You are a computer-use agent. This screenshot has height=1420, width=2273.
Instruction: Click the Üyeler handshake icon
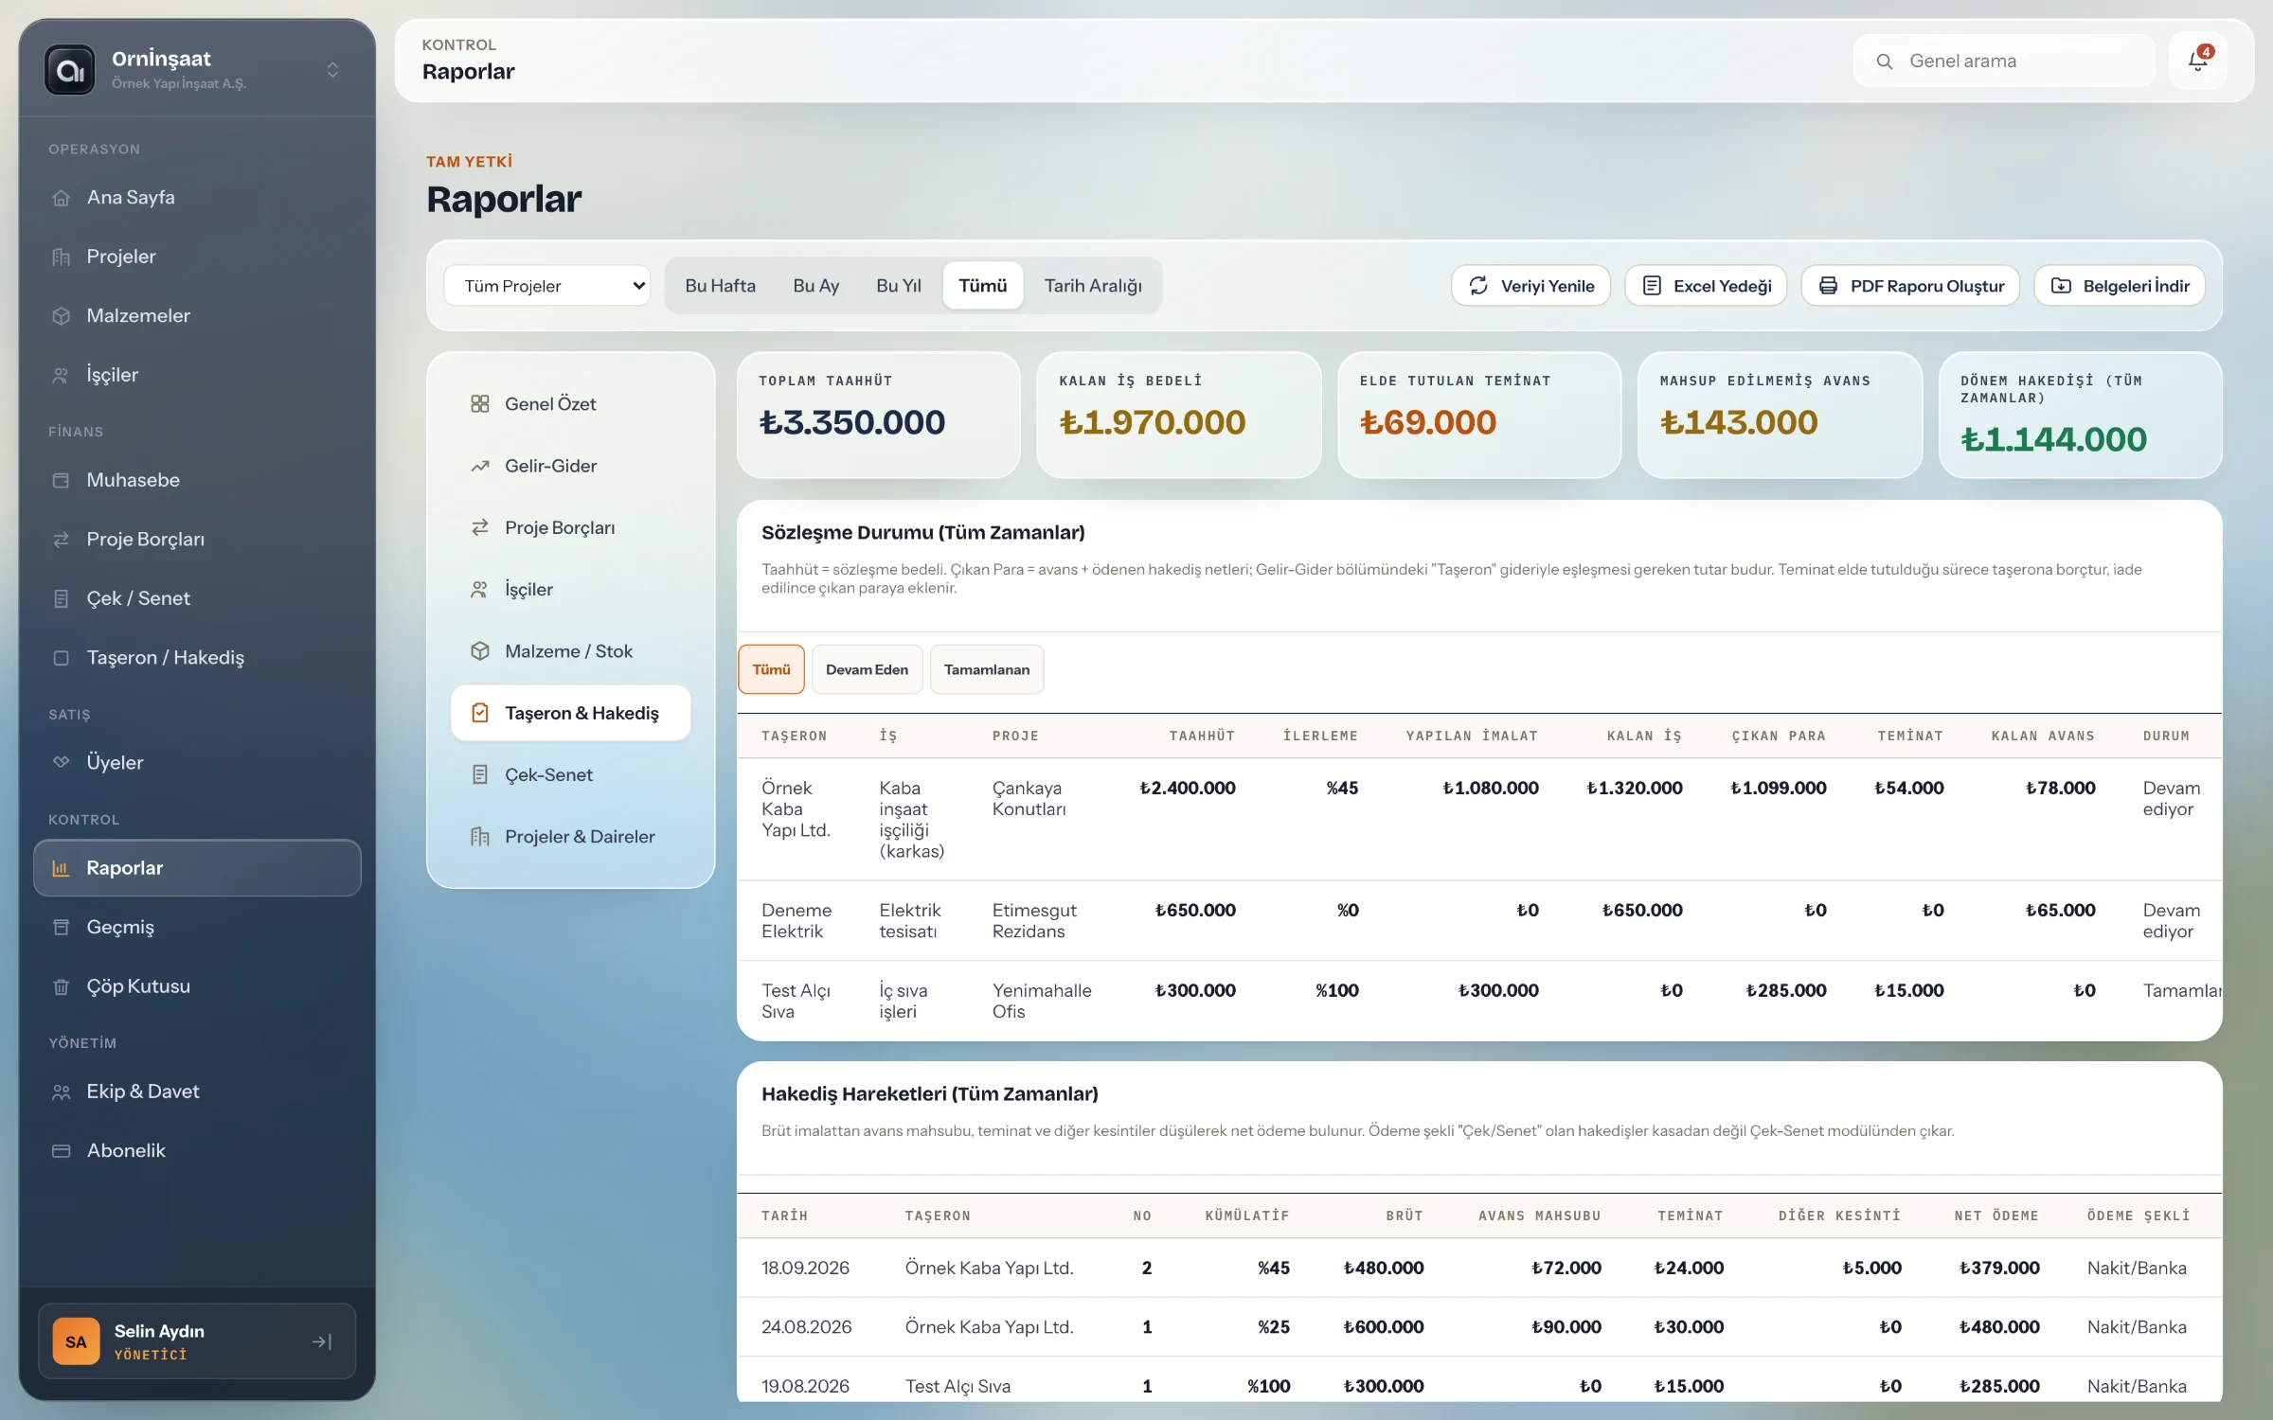pyautogui.click(x=62, y=762)
